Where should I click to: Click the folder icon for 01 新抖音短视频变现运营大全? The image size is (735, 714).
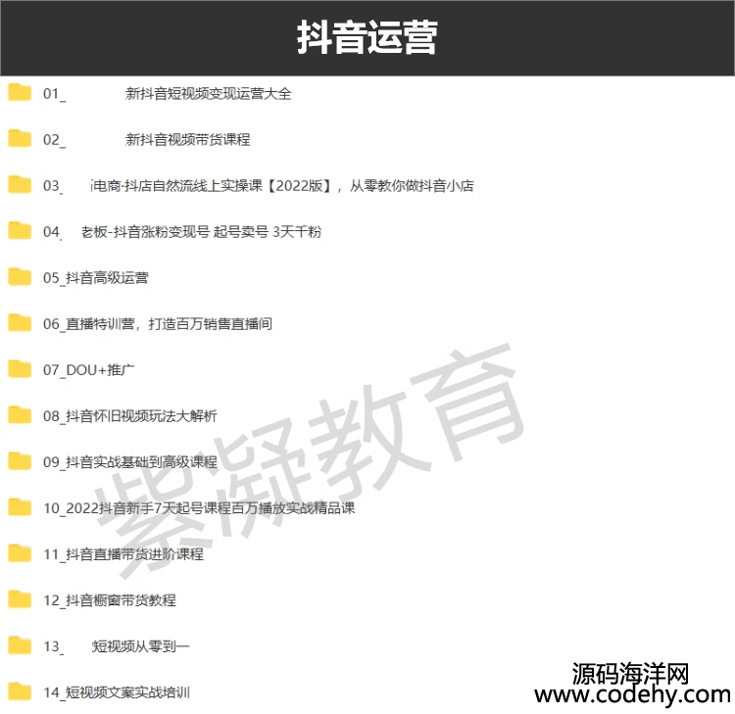[x=20, y=93]
